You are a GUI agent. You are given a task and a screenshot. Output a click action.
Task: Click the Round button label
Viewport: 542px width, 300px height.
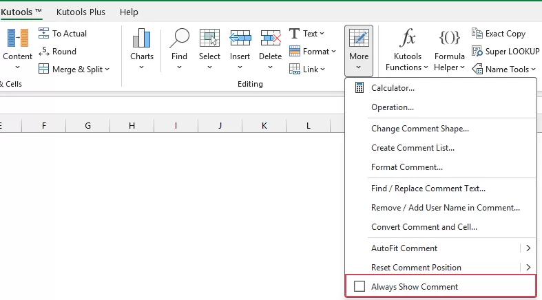click(x=64, y=52)
